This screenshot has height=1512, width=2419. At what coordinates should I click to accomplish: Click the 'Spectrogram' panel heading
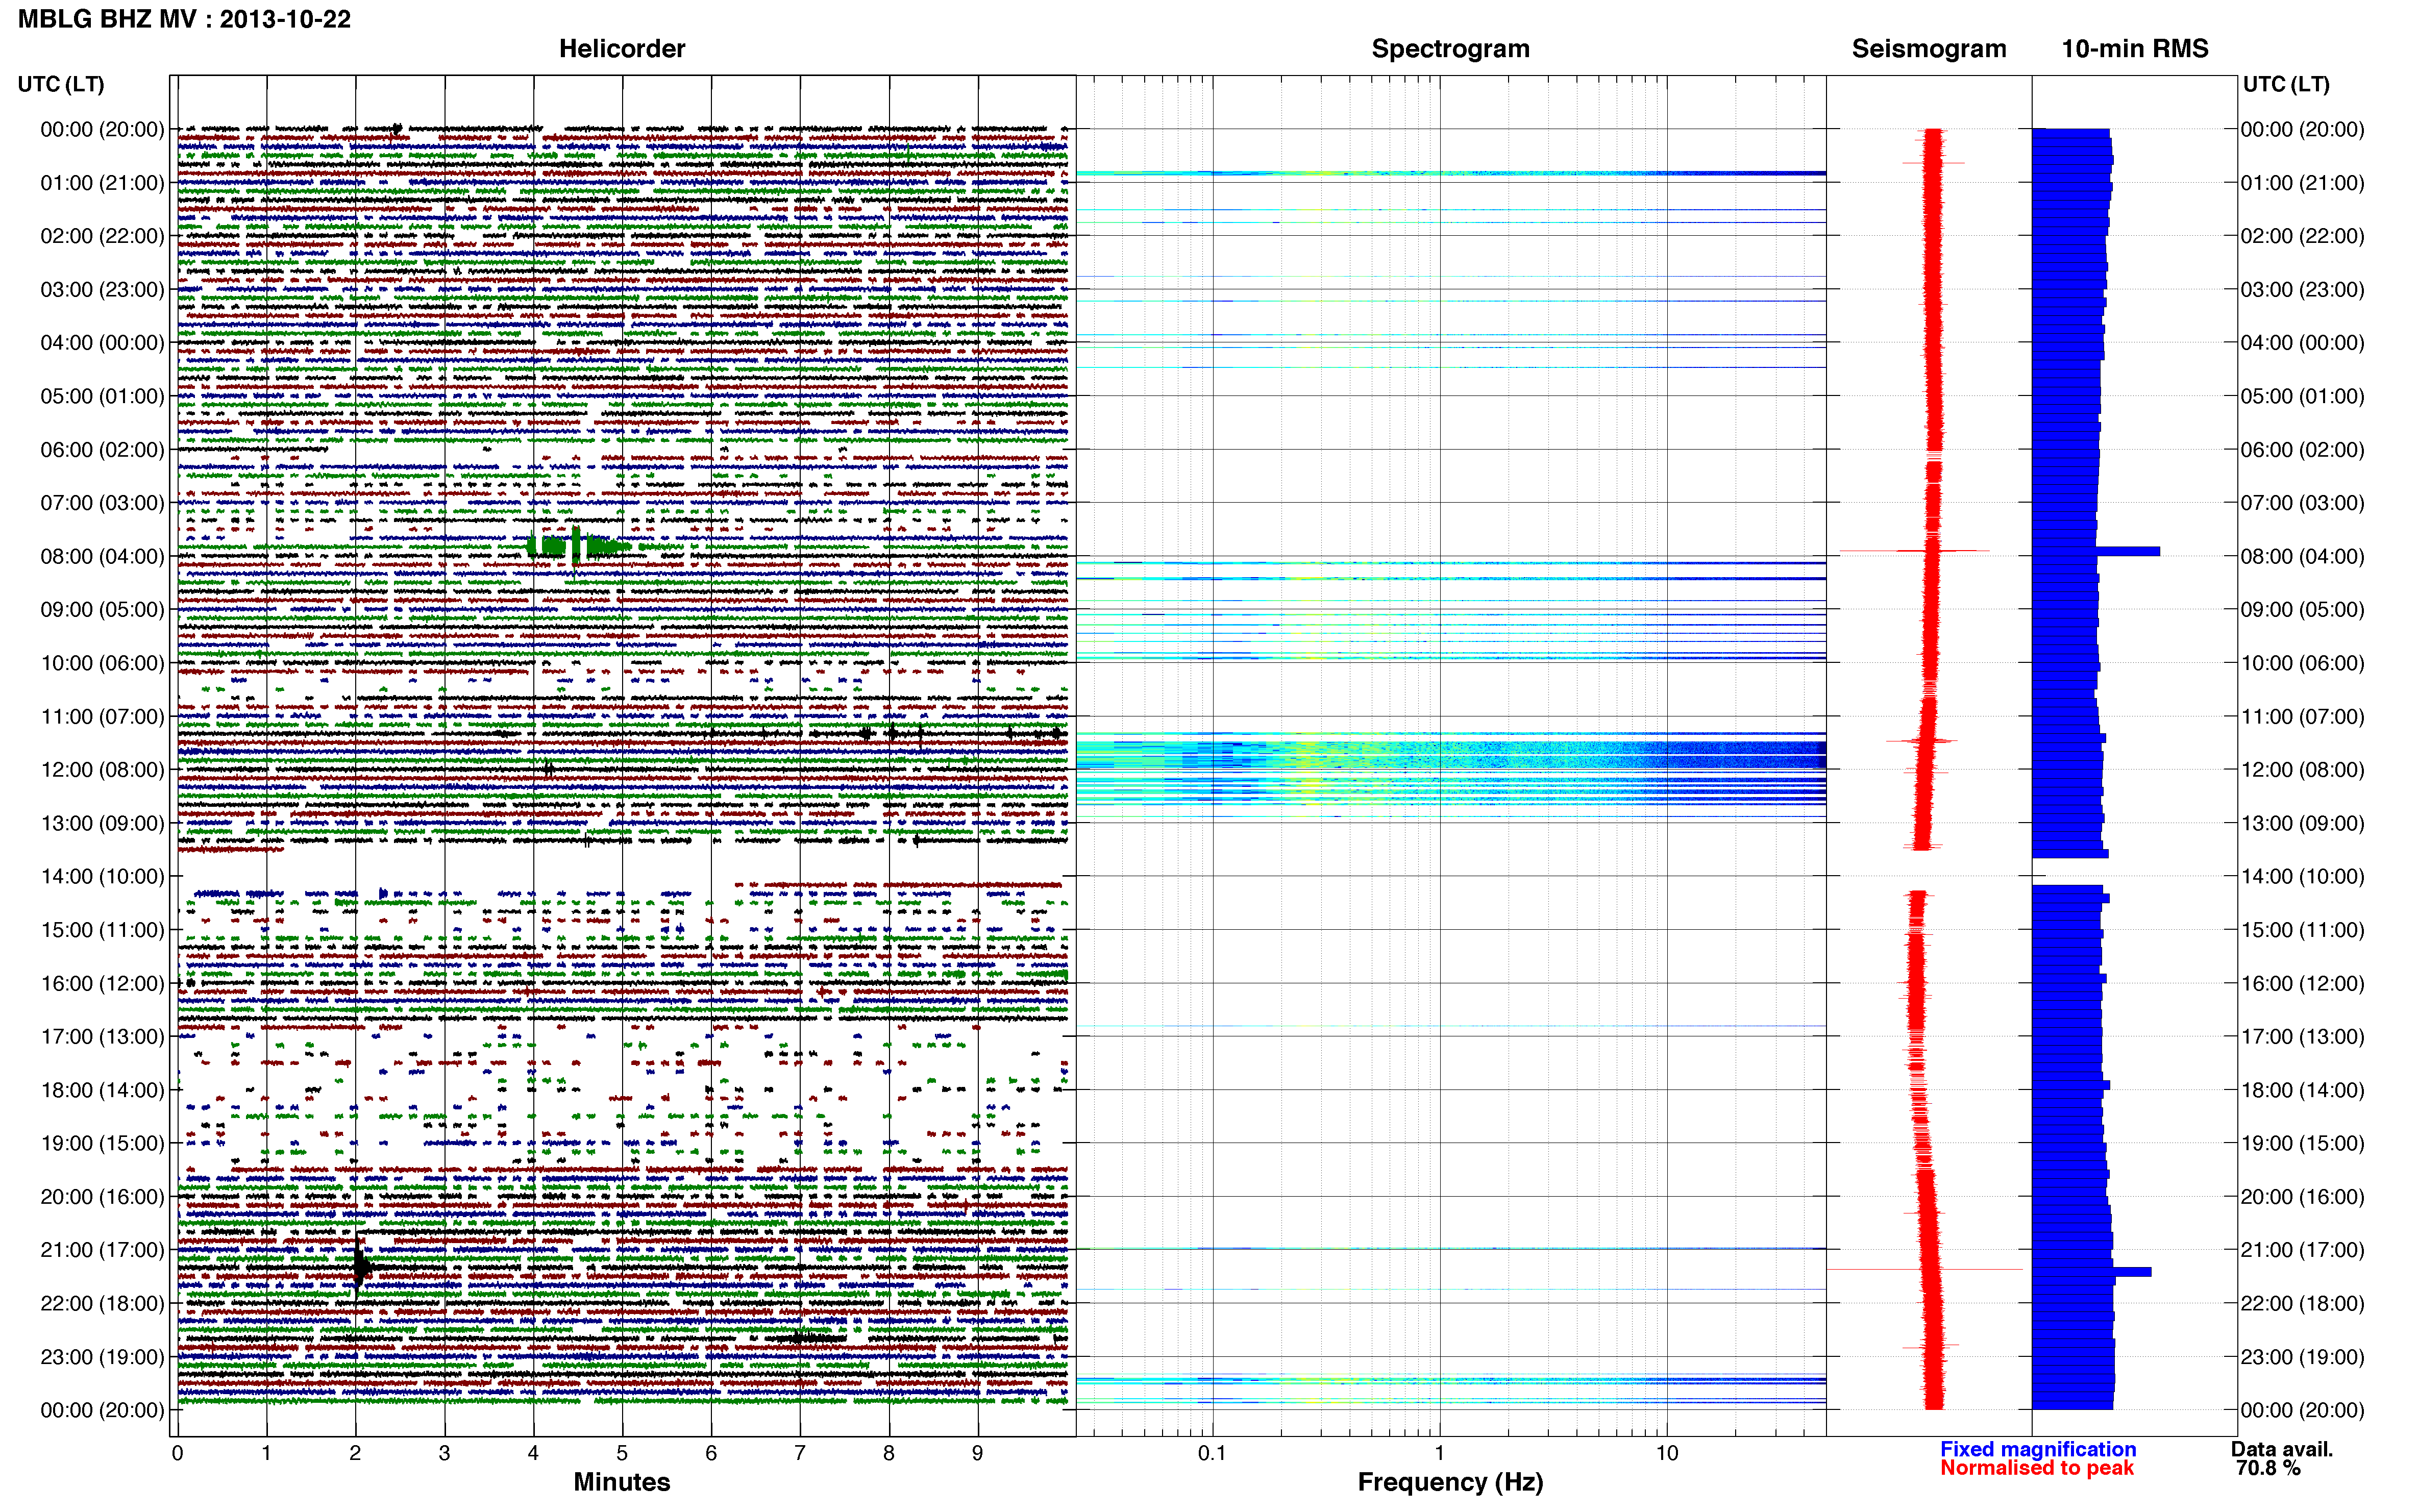click(x=1450, y=49)
